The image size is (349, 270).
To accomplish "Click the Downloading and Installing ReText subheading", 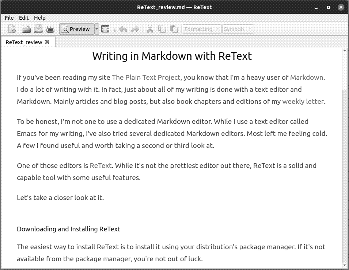I will point(68,229).
